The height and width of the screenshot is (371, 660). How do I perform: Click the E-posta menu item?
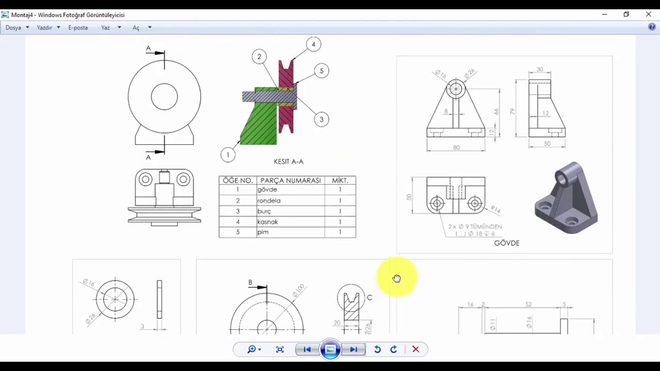78,27
